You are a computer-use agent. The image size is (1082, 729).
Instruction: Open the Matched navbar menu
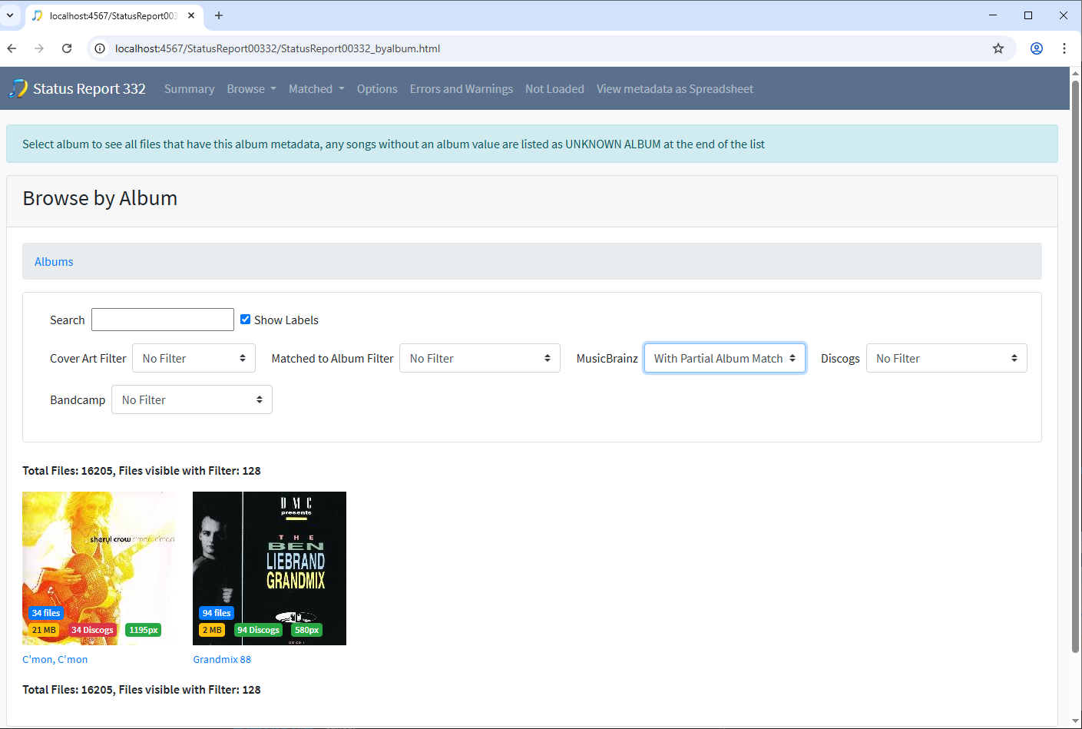click(x=316, y=89)
